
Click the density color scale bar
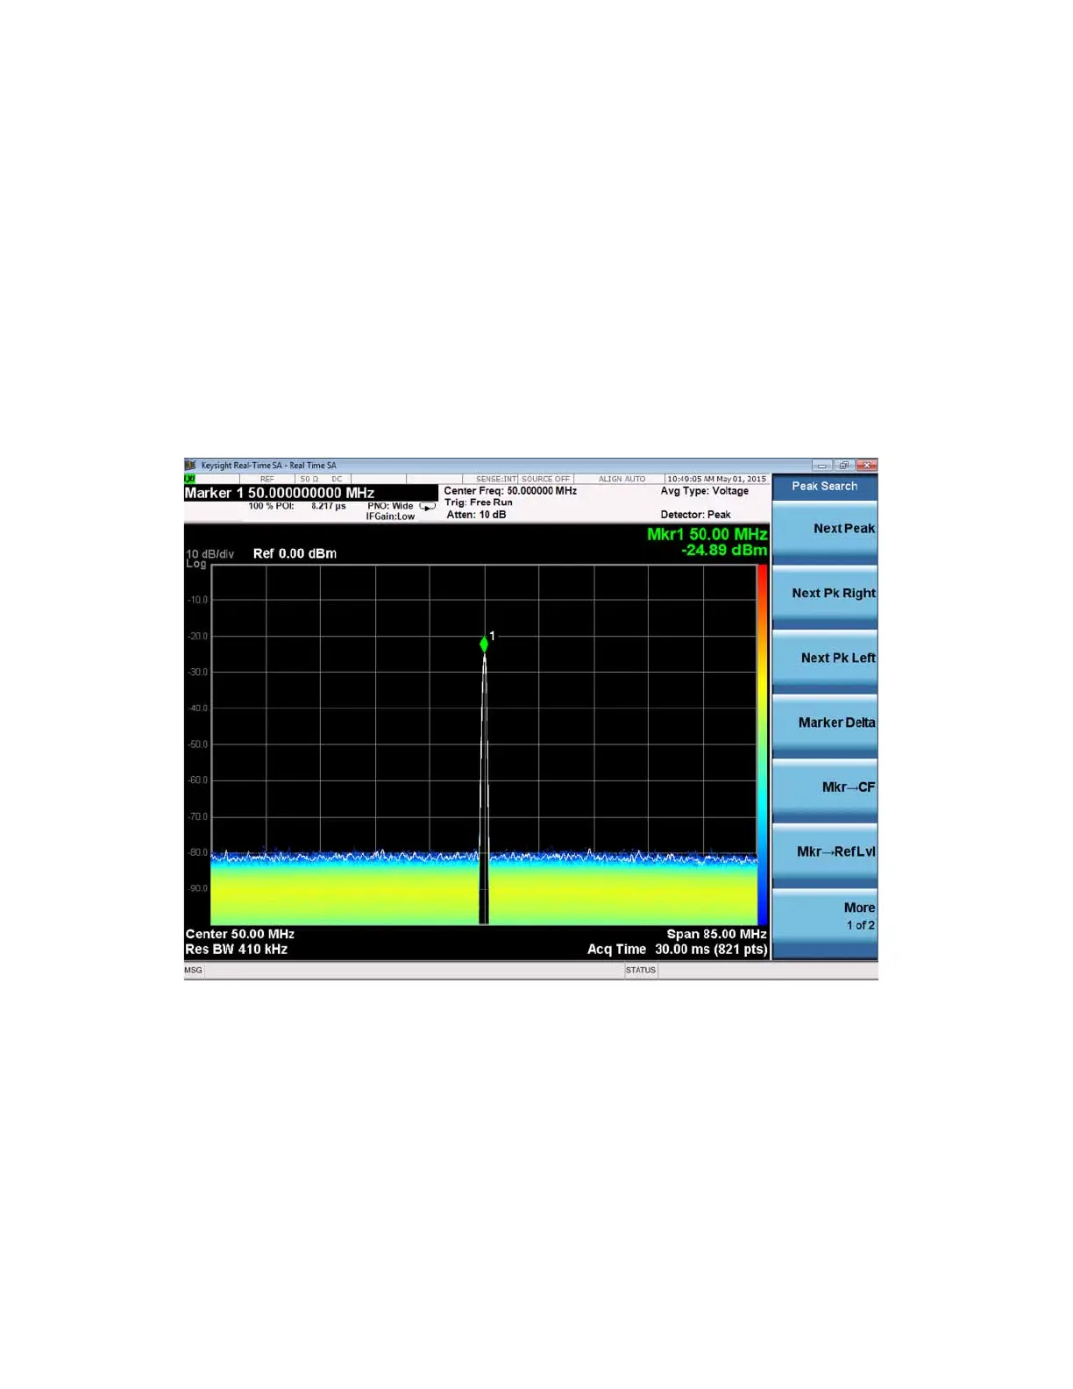point(763,744)
